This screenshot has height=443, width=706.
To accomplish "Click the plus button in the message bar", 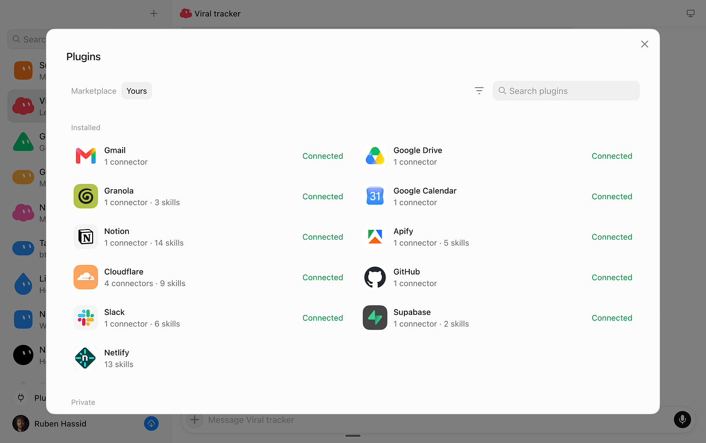I will pos(194,420).
